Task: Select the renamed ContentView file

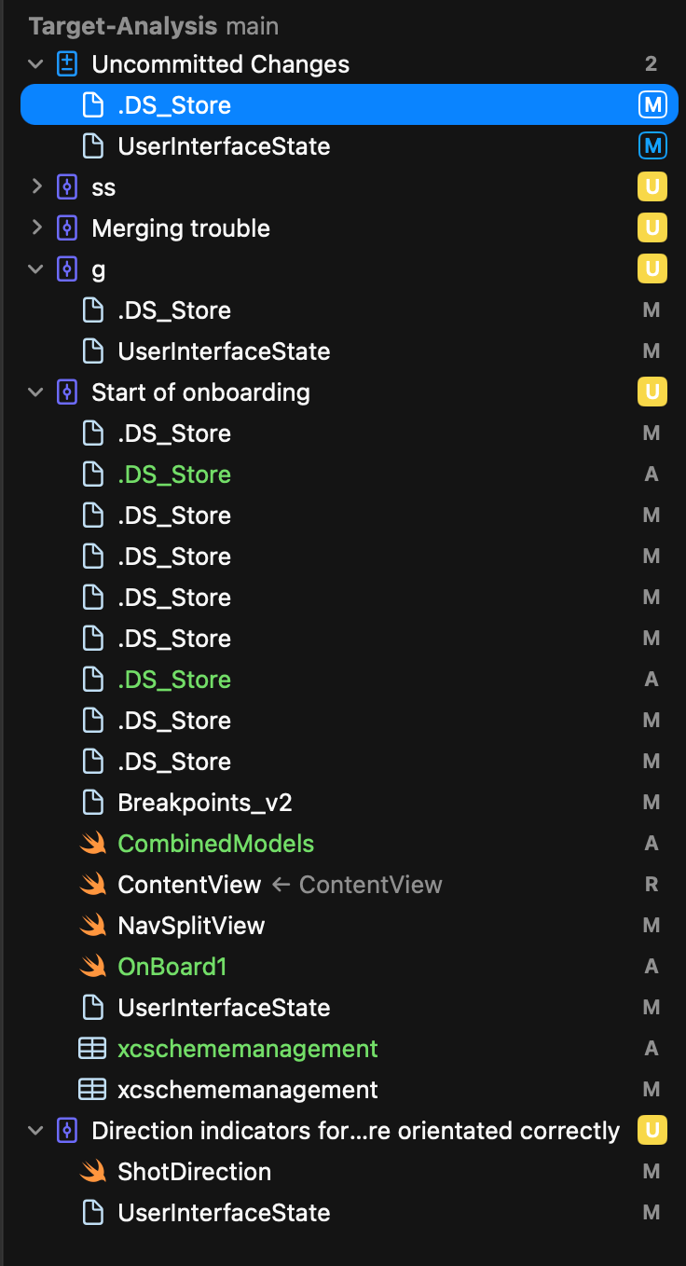Action: 189,885
